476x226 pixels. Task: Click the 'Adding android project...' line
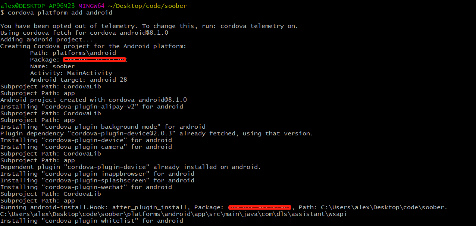[47, 40]
